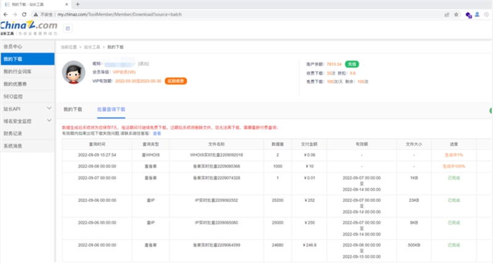The width and height of the screenshot is (493, 264).
Task: Switch to 我的下载 tab
Action: (73, 110)
